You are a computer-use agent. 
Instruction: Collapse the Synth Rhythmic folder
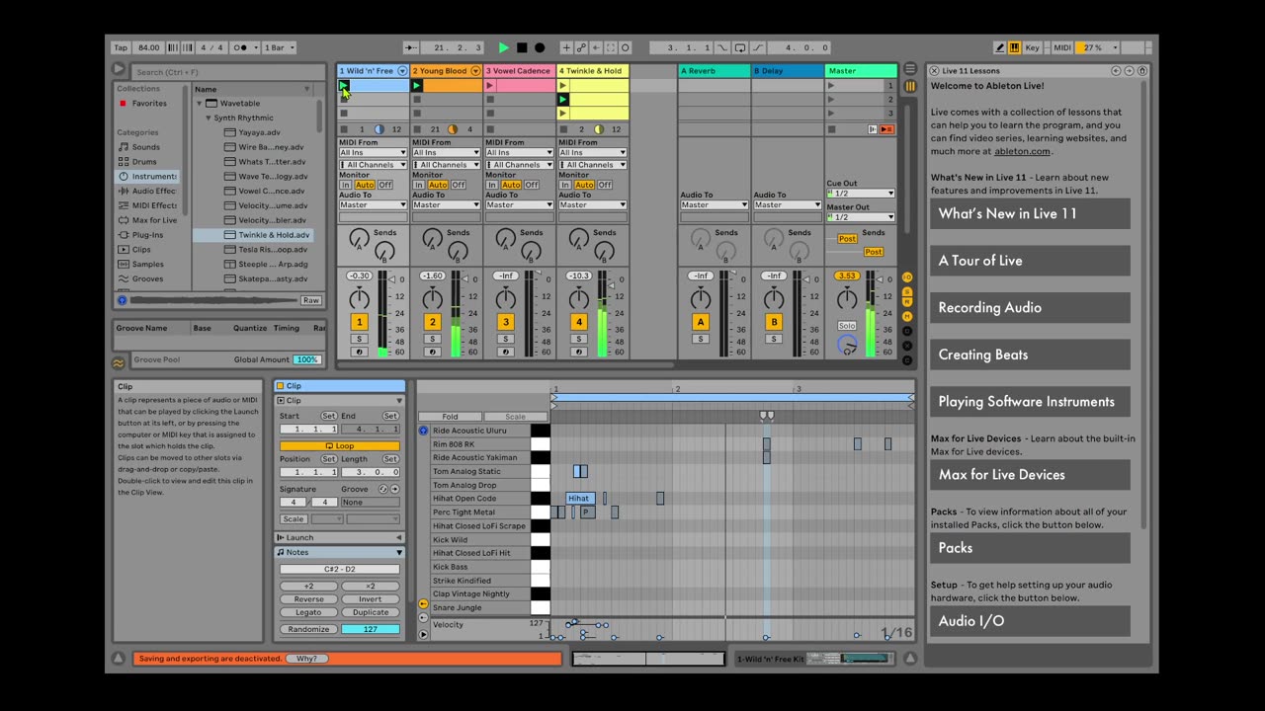click(x=209, y=118)
